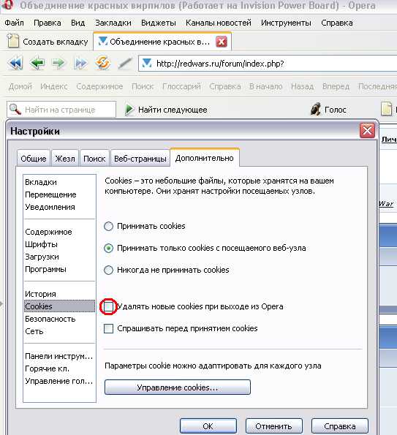Click the Find on page search field

coord(61,110)
